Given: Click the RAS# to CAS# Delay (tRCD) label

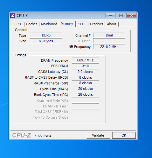Looking at the screenshot, I should pyautogui.click(x=46, y=77).
